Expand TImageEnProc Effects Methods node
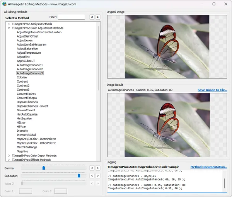The width and height of the screenshot is (232, 197). (x=9, y=160)
